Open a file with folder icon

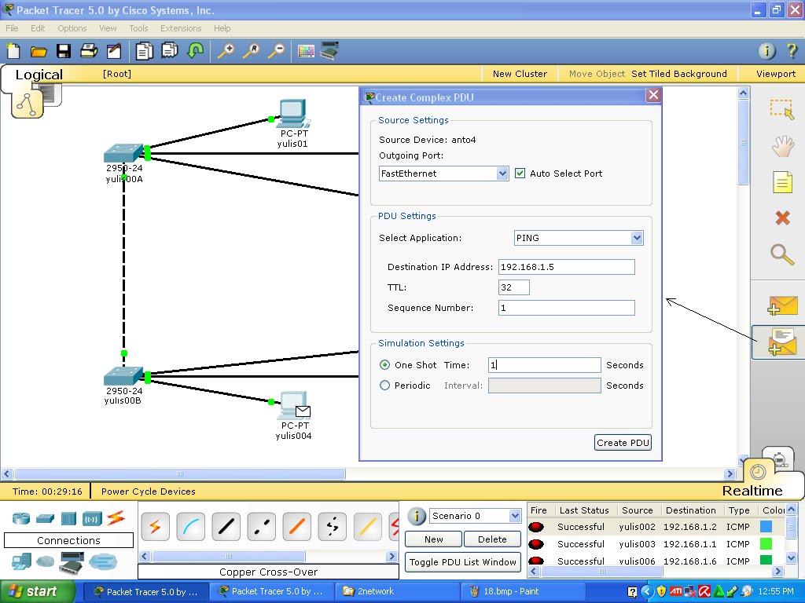39,51
